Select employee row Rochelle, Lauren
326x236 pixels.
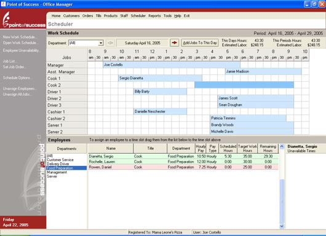[x=183, y=162]
